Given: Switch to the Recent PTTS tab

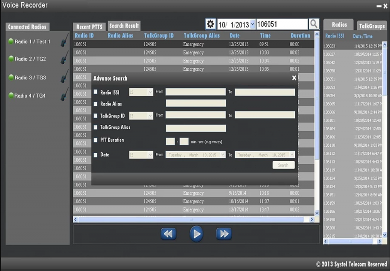Looking at the screenshot, I should coord(89,26).
